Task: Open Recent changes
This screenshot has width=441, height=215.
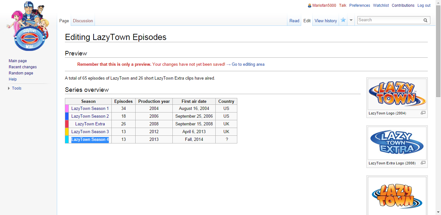Action: tap(23, 67)
